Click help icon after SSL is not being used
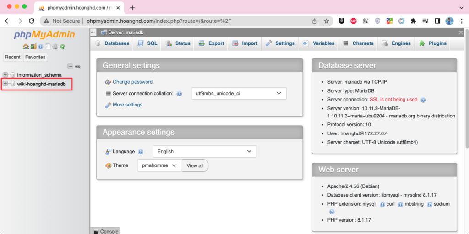Screen dimensions: 469x234 tap(423, 100)
